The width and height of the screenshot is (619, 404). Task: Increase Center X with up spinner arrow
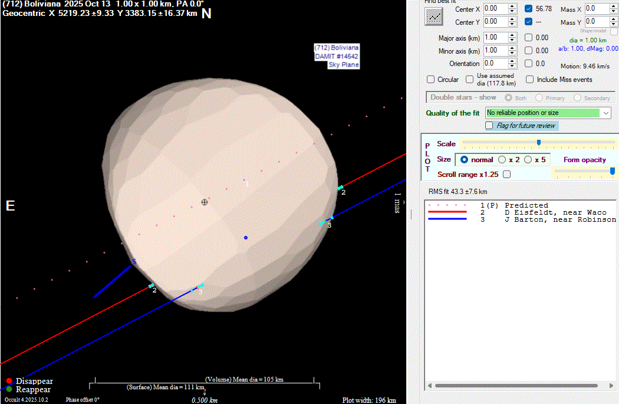512,6
